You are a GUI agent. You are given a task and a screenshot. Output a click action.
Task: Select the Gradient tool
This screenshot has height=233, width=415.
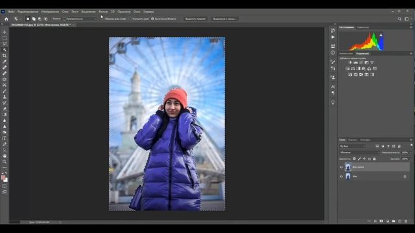click(5, 115)
